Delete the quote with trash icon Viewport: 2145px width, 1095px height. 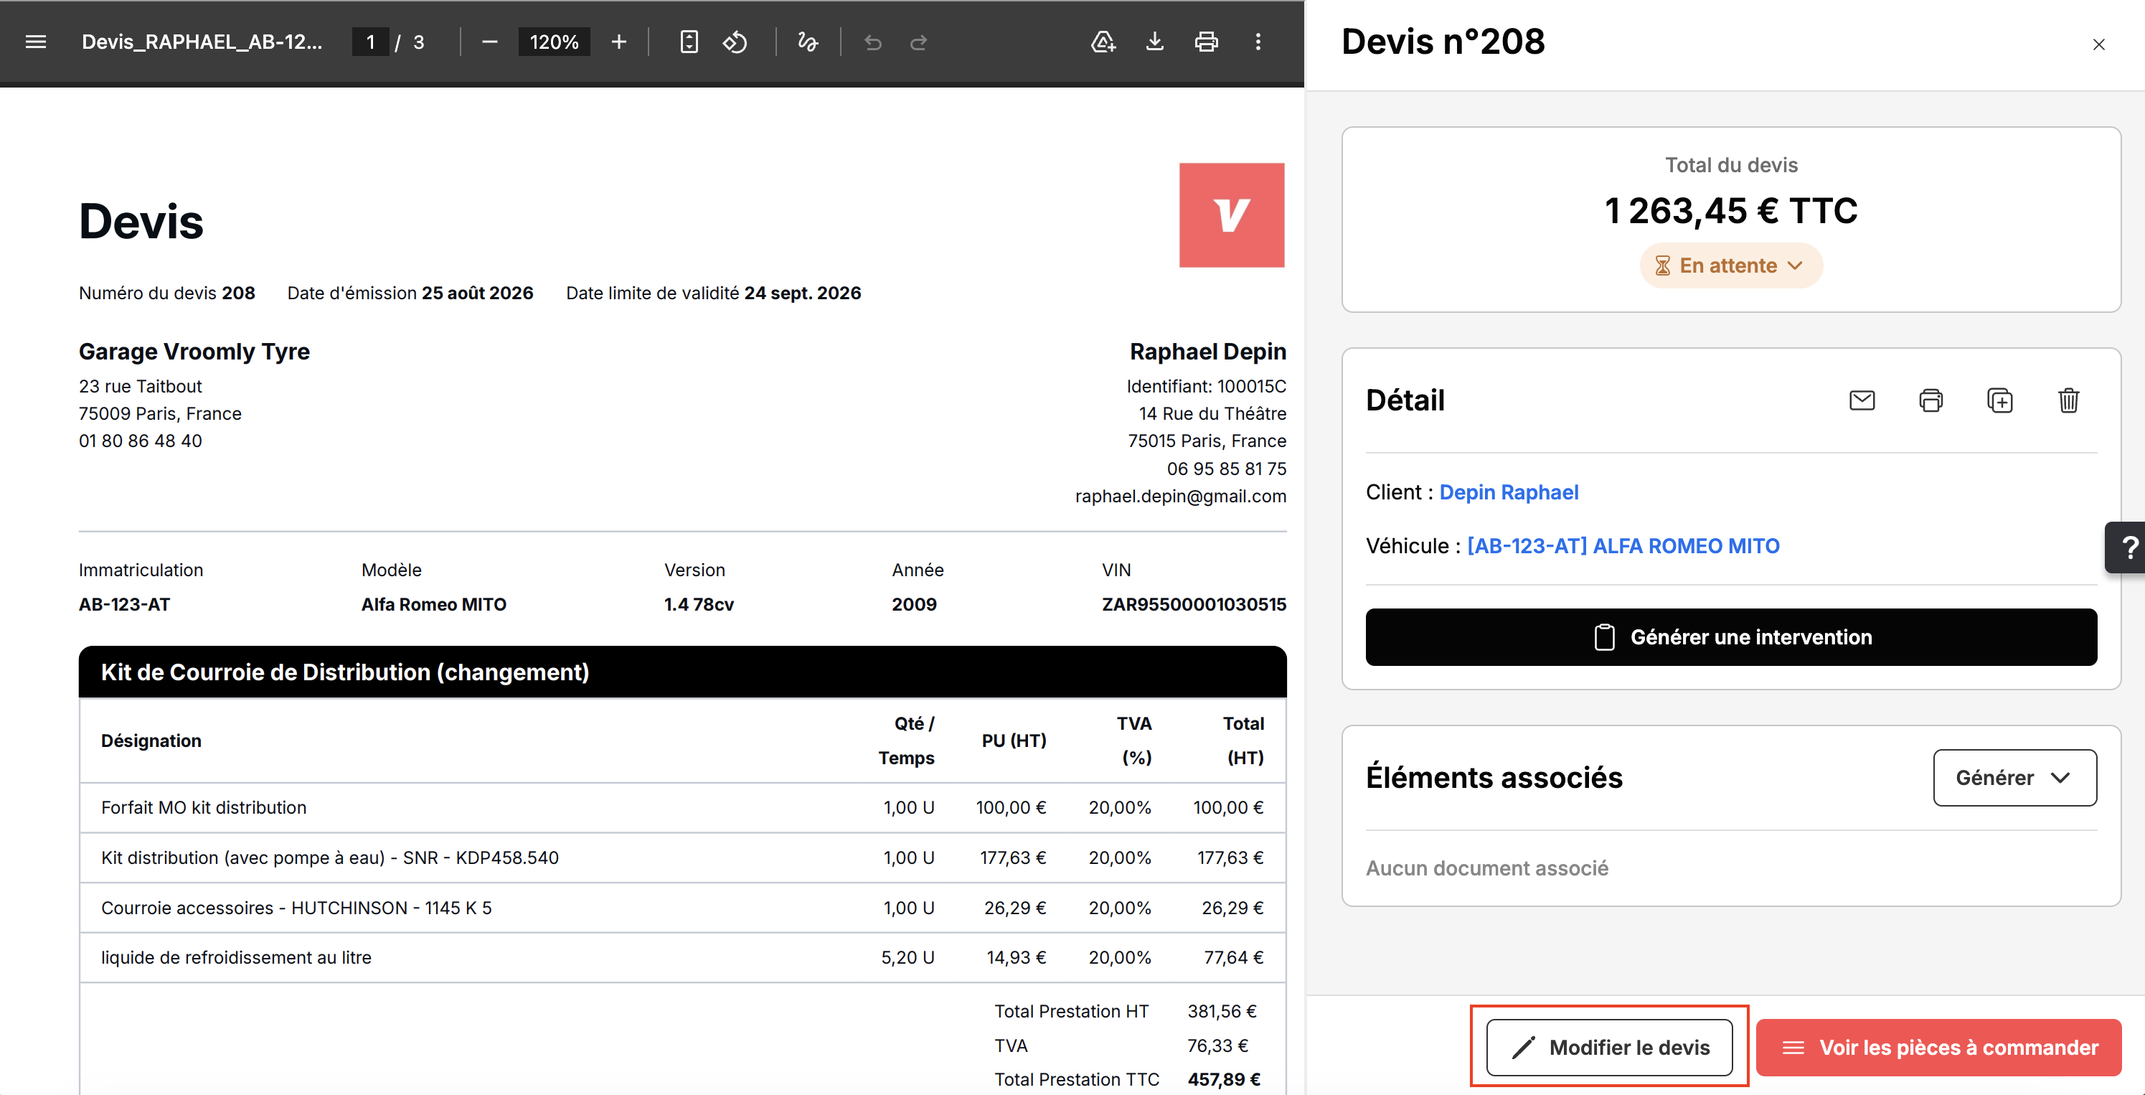pos(2069,400)
